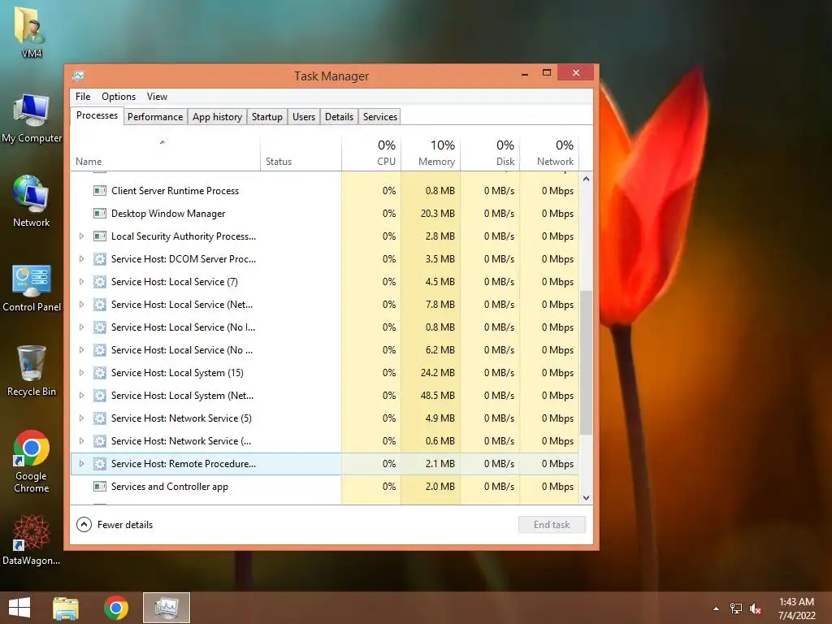Screen dimensions: 832x624
Task: Expand Service Host: Local System (15)
Action: coord(81,373)
